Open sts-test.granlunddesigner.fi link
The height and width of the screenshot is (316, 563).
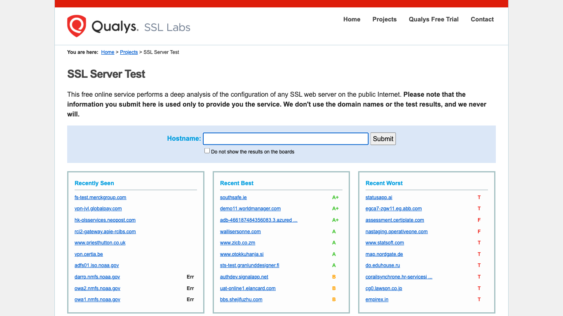(x=250, y=265)
